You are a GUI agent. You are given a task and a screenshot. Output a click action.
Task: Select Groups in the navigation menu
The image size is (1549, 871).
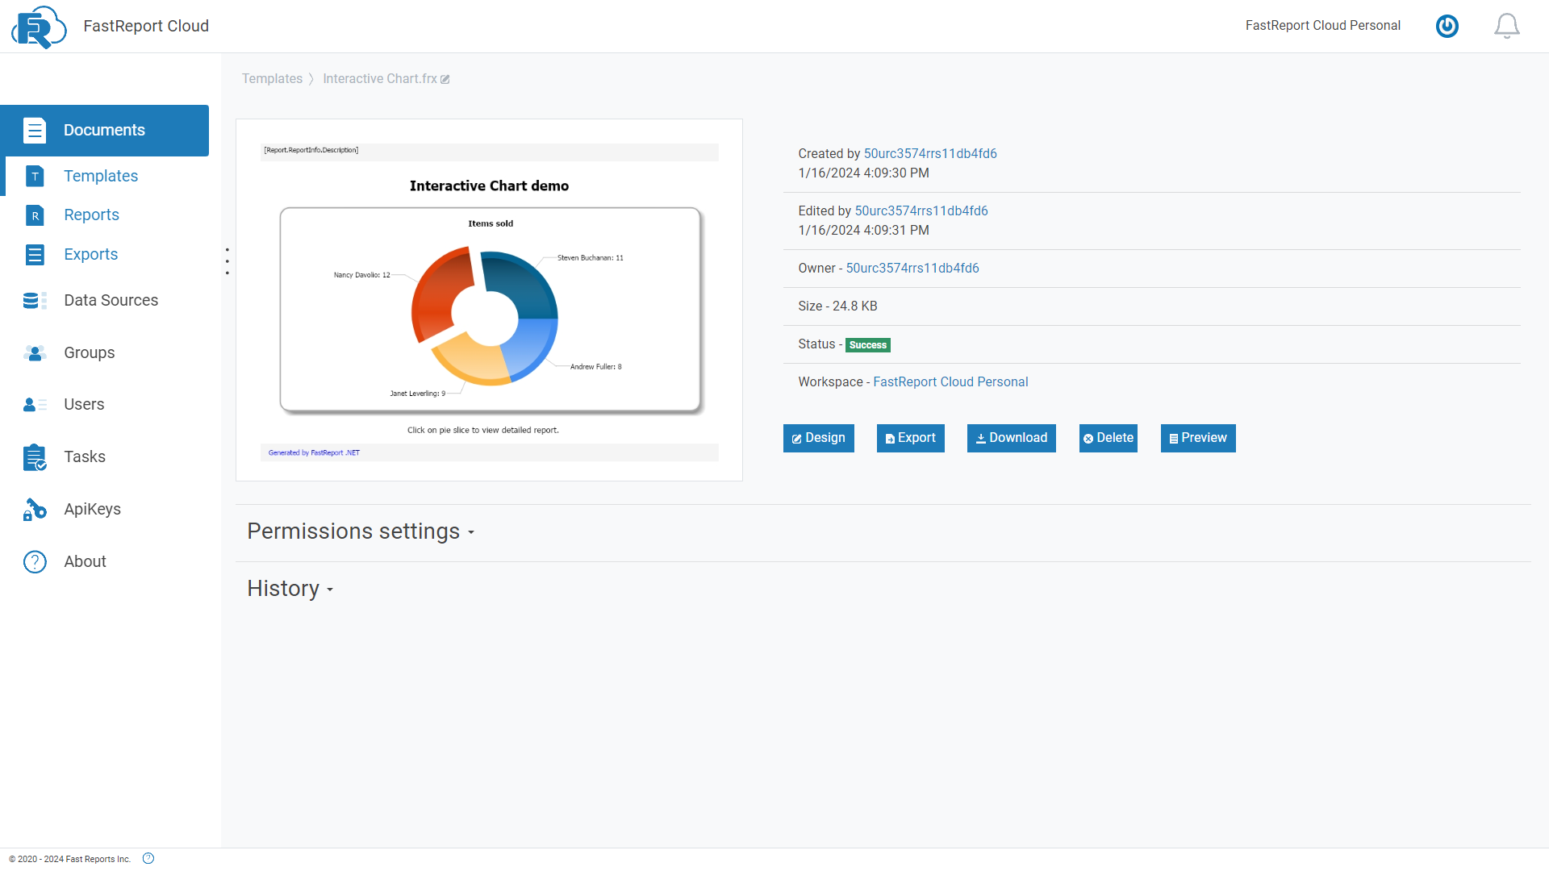(88, 352)
